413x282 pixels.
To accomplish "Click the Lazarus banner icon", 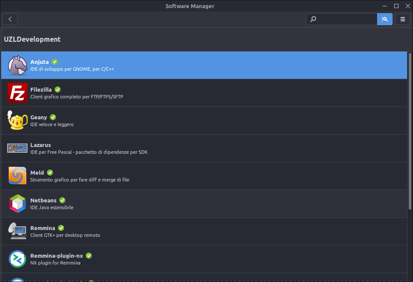I will coord(17,148).
